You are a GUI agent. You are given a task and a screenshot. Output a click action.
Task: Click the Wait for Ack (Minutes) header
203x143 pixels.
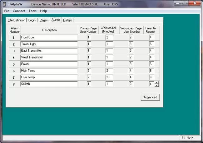(109, 30)
